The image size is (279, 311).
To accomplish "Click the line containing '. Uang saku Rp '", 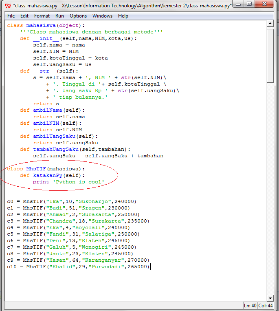I will (113, 90).
